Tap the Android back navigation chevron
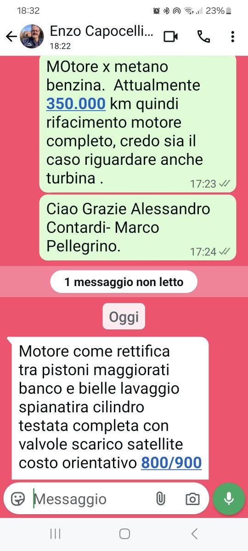Viewport: 248px width, 551px height. 194,534
